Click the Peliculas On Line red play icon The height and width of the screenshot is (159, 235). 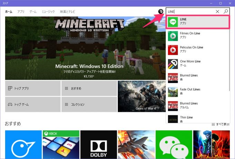(x=173, y=50)
